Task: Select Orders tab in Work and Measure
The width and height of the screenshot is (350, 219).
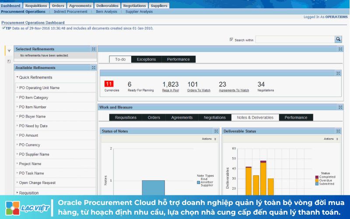Action: [x=154, y=117]
